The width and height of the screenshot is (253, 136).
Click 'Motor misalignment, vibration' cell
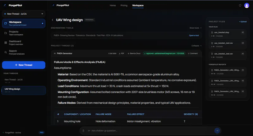click(x=144, y=121)
